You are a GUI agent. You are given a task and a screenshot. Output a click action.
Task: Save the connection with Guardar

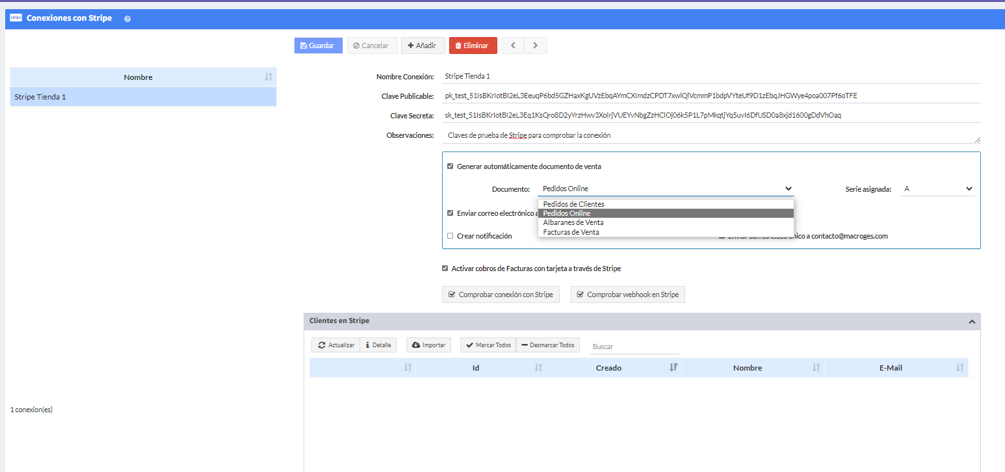coord(318,46)
